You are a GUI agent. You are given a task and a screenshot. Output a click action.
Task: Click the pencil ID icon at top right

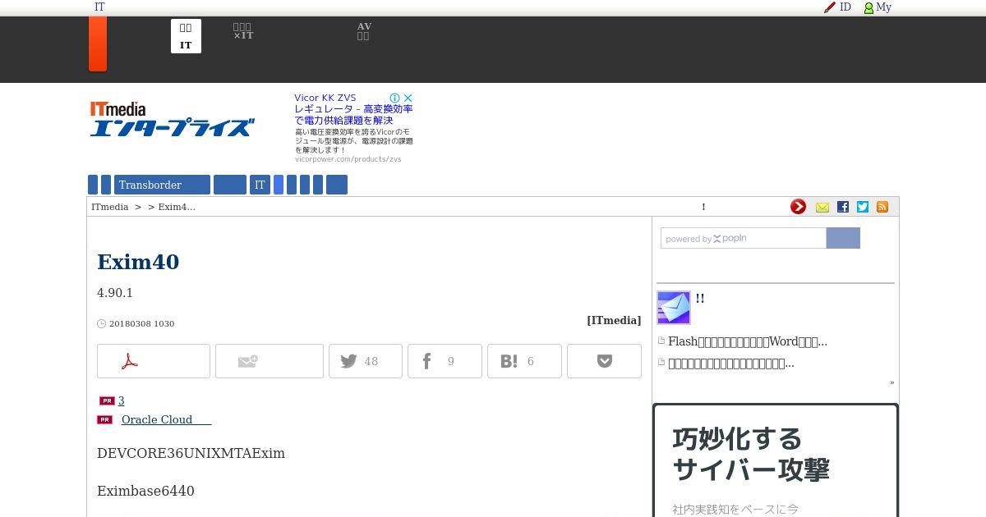(x=837, y=7)
